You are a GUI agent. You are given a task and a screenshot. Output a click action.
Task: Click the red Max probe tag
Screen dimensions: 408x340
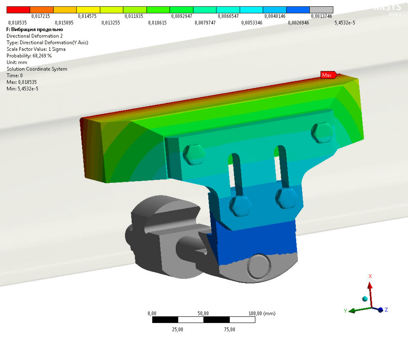coord(329,75)
